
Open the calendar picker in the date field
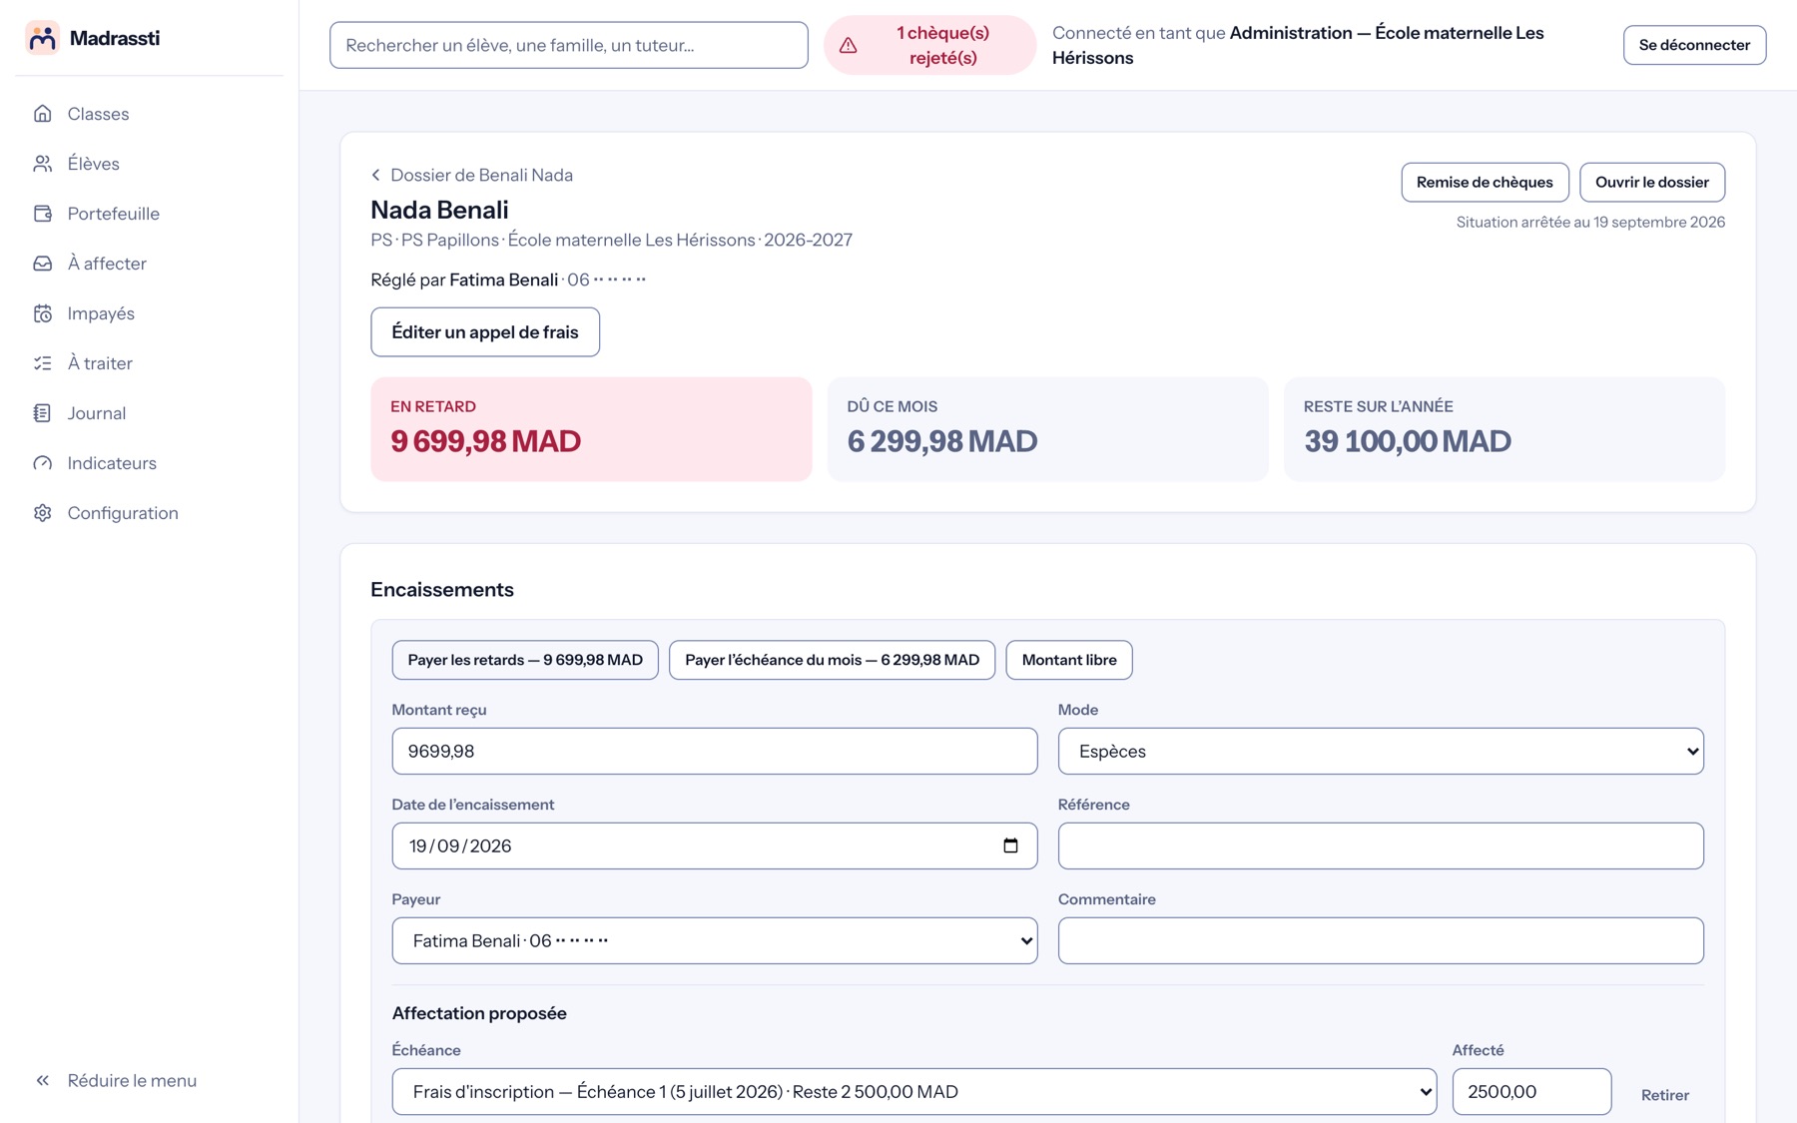click(x=1010, y=845)
